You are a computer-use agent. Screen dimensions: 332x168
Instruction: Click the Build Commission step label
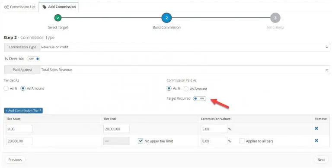point(166,27)
